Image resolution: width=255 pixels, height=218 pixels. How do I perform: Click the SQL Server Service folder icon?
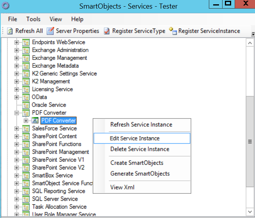[26, 199]
